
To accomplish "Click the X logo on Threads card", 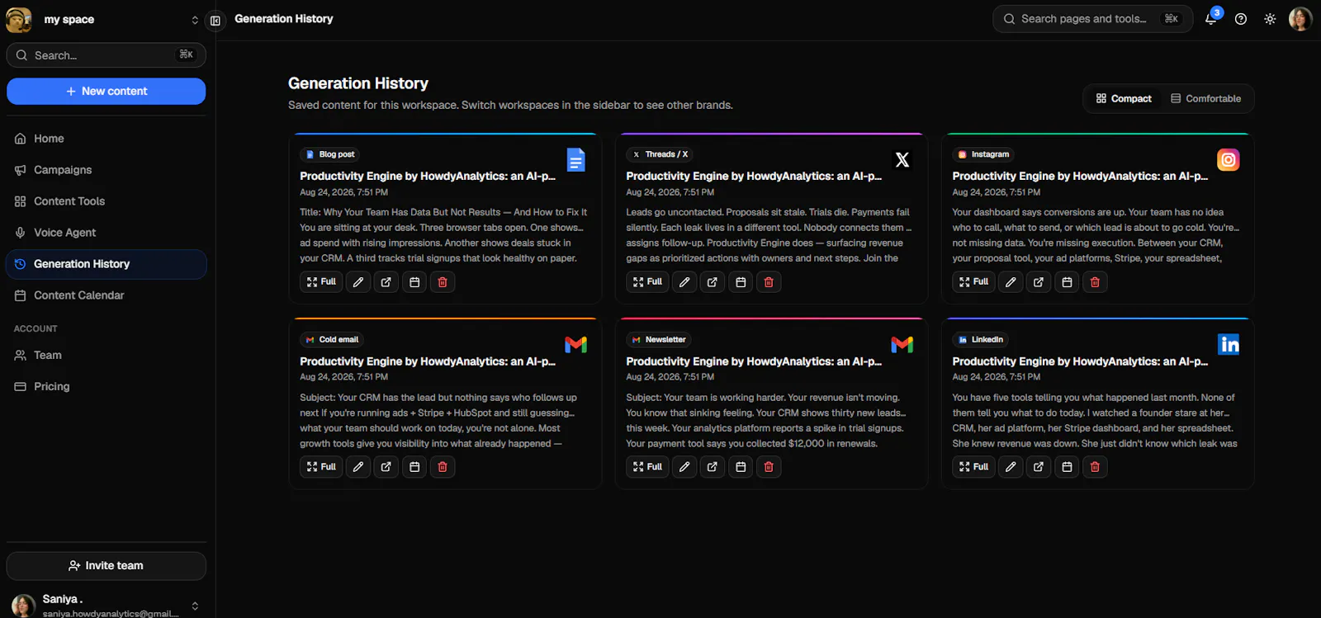I will 902,159.
